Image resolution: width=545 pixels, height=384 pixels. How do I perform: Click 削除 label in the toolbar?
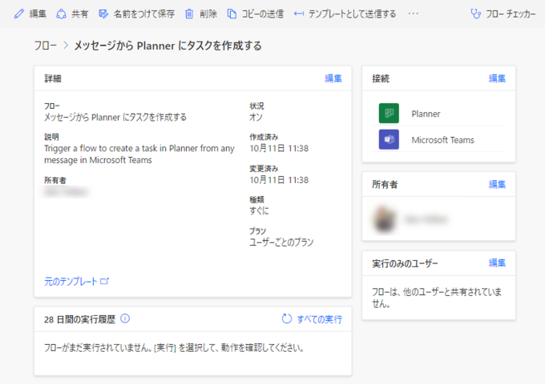[208, 14]
